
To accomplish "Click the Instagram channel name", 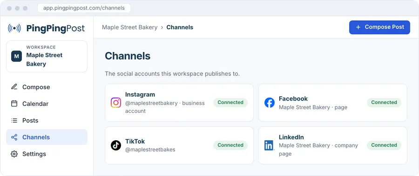I will click(x=140, y=94).
